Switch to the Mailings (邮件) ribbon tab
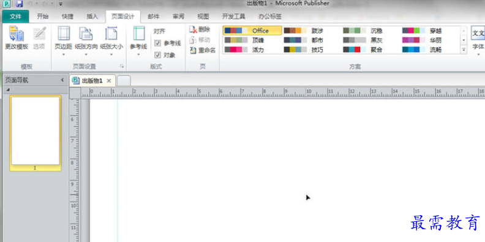Screen dimensions: 485x242 tap(154, 16)
